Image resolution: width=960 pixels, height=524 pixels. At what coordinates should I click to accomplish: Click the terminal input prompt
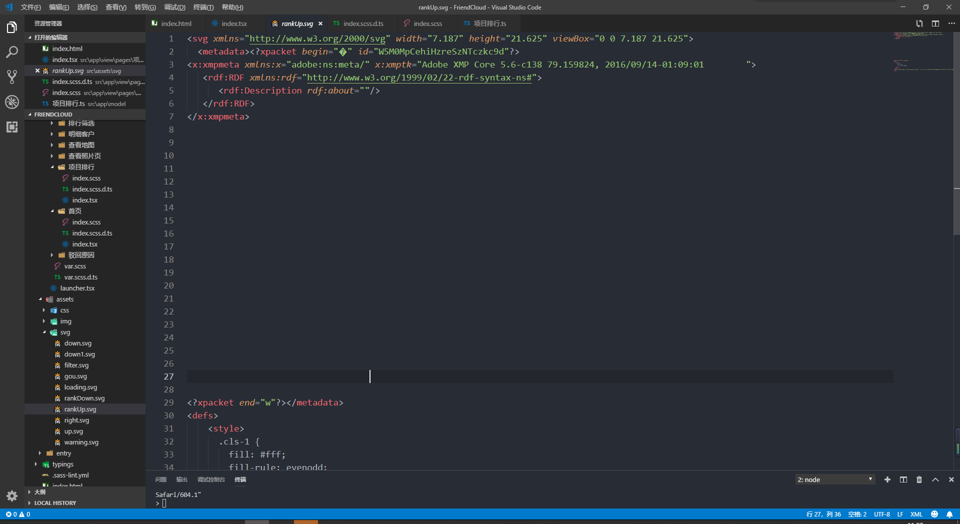pos(163,503)
